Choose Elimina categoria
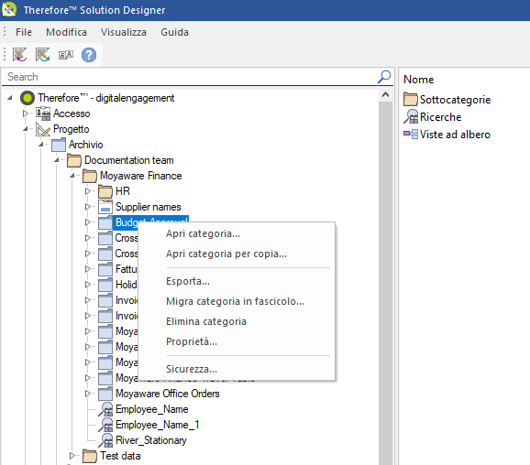 pyautogui.click(x=237, y=321)
